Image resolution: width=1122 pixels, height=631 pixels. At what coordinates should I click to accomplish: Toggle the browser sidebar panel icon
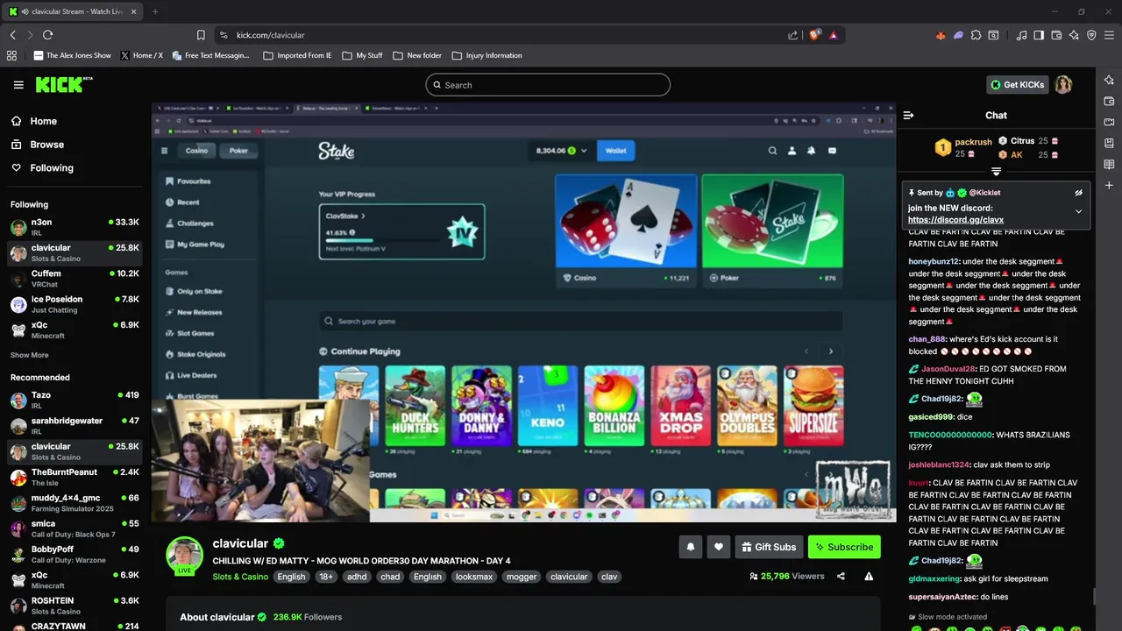pos(1039,35)
